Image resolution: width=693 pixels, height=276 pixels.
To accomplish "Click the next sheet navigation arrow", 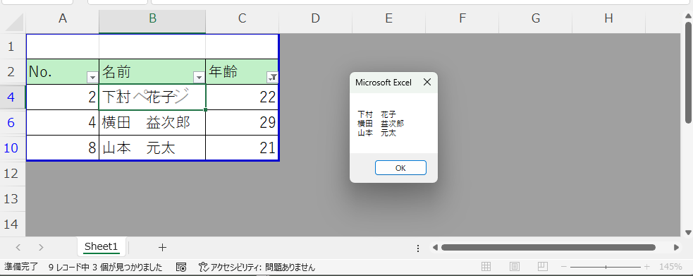I will 41,247.
